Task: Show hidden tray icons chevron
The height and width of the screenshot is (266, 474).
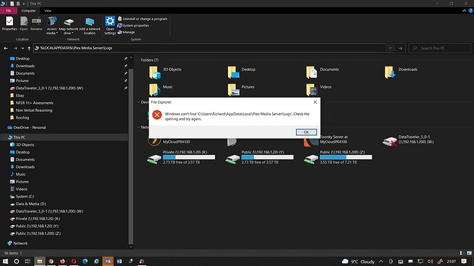Action: click(381, 261)
